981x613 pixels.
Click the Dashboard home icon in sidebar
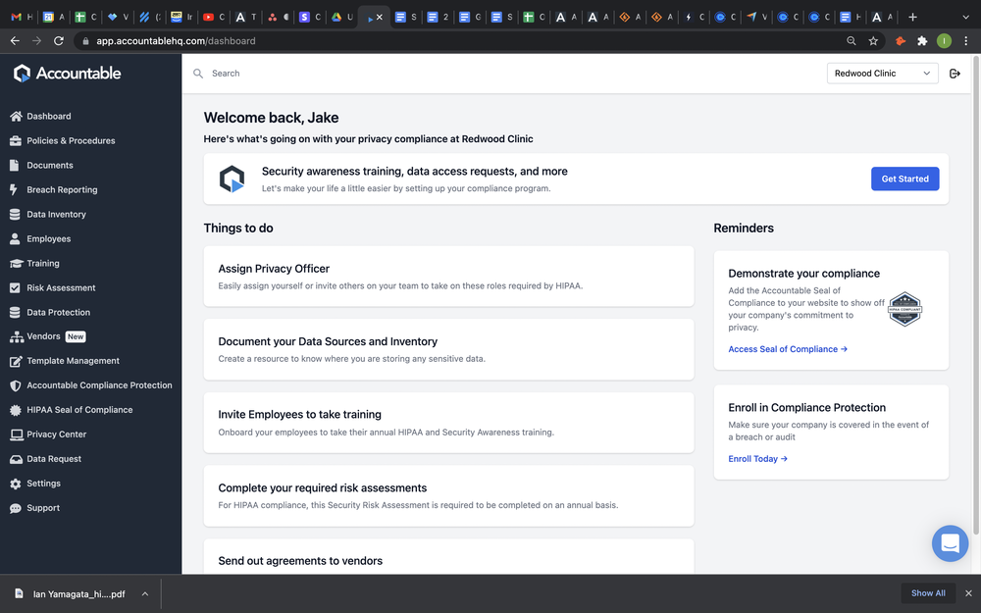click(x=16, y=117)
